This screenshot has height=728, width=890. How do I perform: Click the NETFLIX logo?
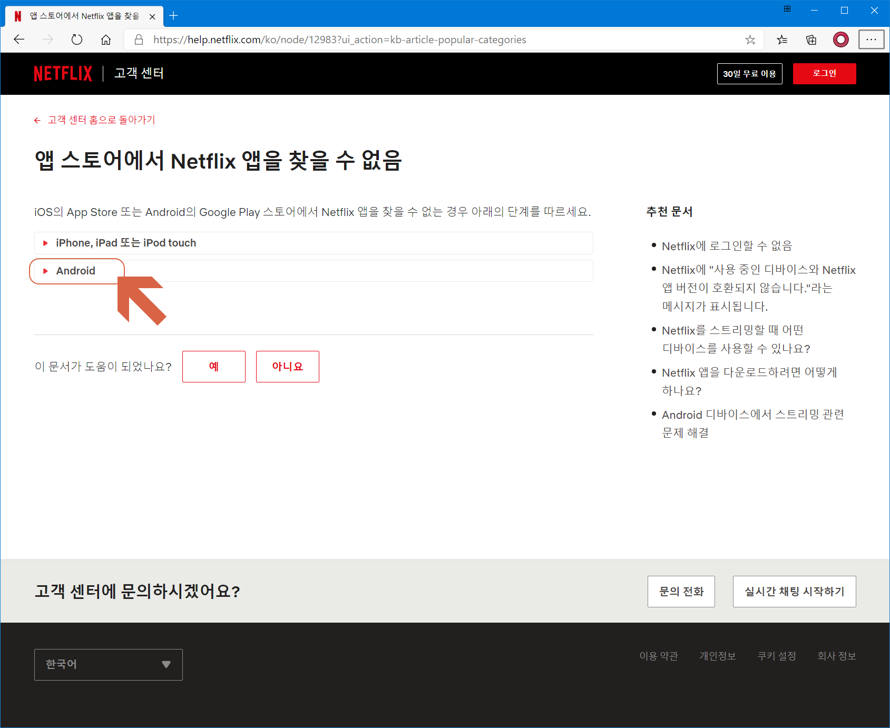pyautogui.click(x=63, y=74)
